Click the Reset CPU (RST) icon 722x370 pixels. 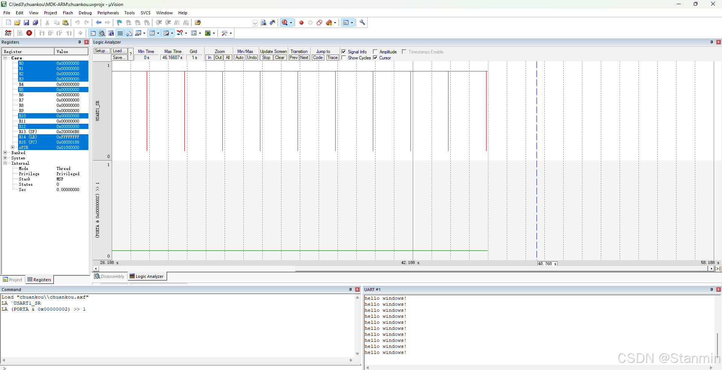point(8,33)
